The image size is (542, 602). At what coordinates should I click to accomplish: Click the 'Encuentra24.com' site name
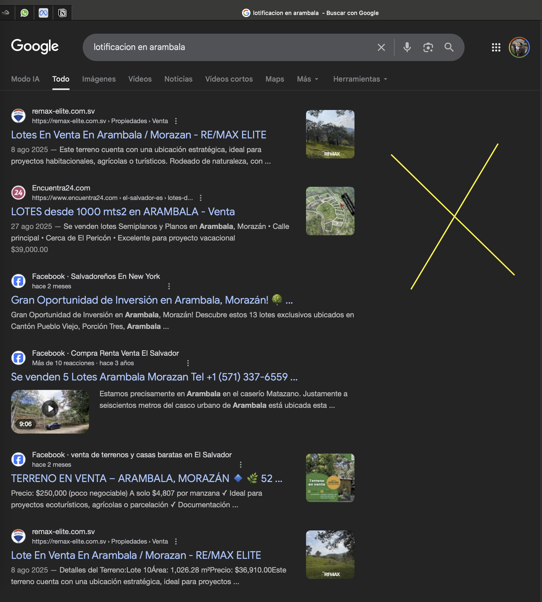pyautogui.click(x=61, y=188)
